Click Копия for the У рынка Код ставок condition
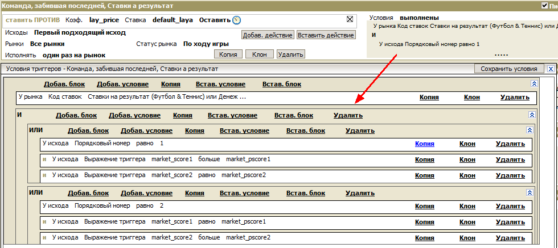Image resolution: width=558 pixels, height=248 pixels. click(429, 97)
